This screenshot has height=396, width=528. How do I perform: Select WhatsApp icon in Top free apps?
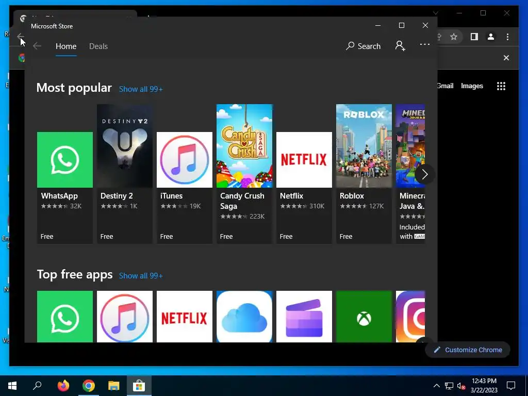point(64,317)
